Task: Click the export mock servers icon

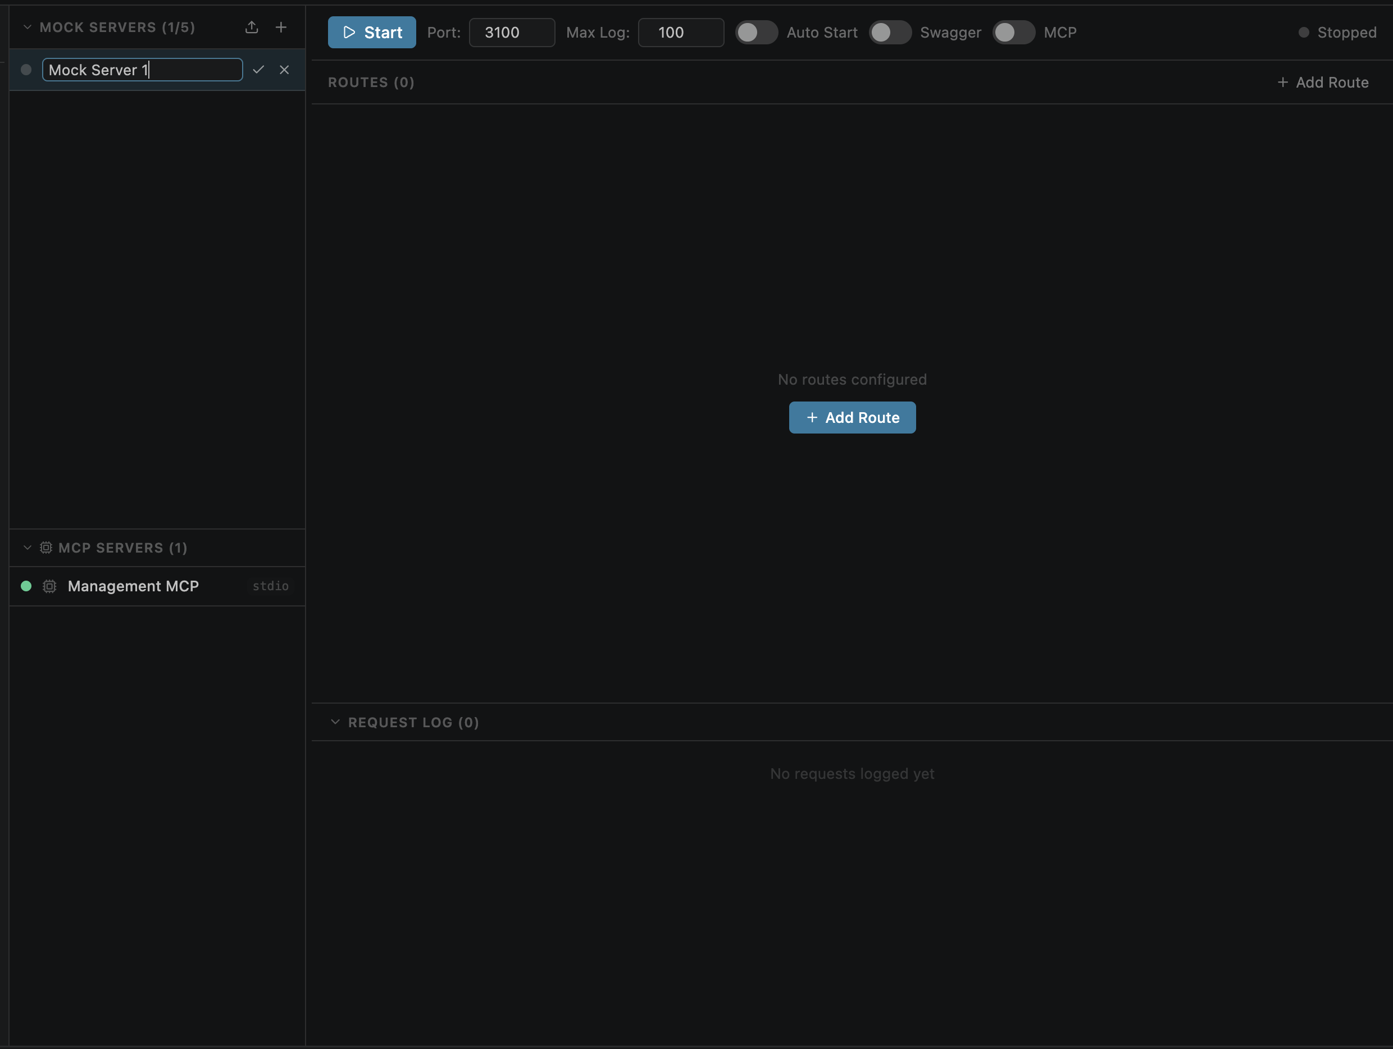Action: point(251,27)
